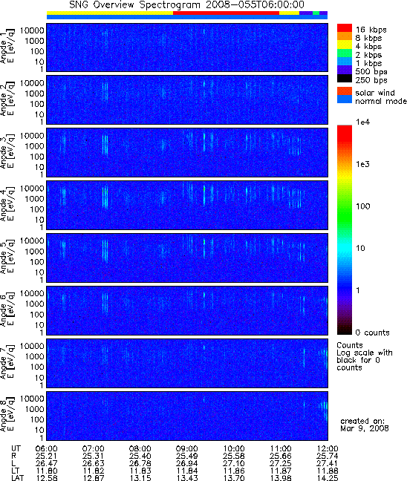This screenshot has height=481, width=407.
Task: Click the long yellow segment of the telemetry bar
Action: click(x=110, y=13)
